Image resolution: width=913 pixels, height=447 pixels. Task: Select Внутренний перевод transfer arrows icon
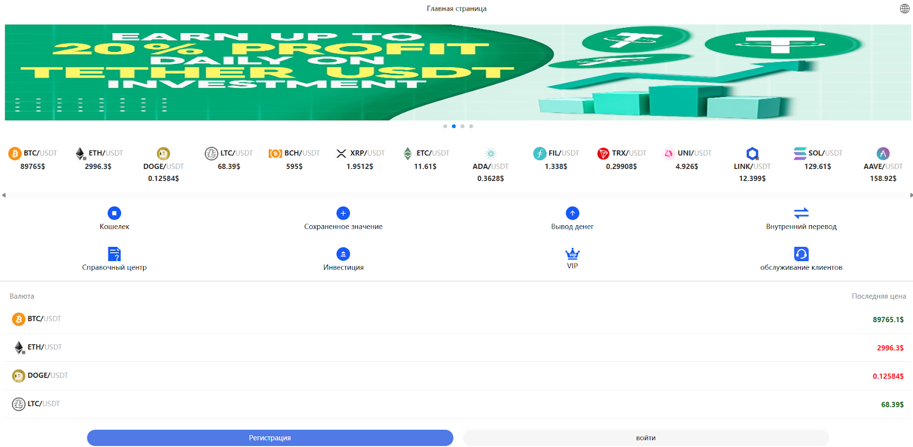click(801, 213)
